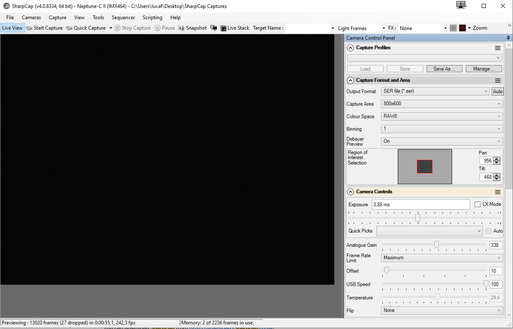The image size is (513, 329).
Task: Collapse the Capture Profiles section
Action: point(351,48)
